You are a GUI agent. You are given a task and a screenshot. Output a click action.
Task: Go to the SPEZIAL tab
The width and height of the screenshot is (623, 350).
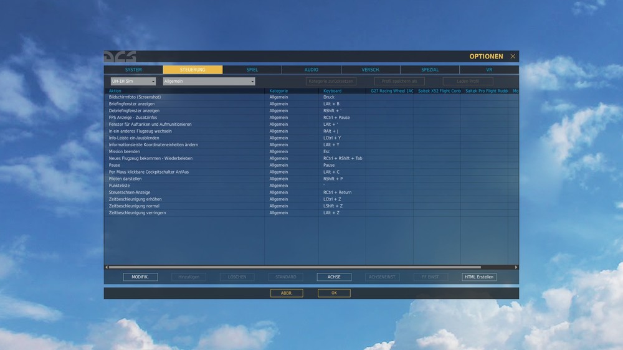point(430,70)
